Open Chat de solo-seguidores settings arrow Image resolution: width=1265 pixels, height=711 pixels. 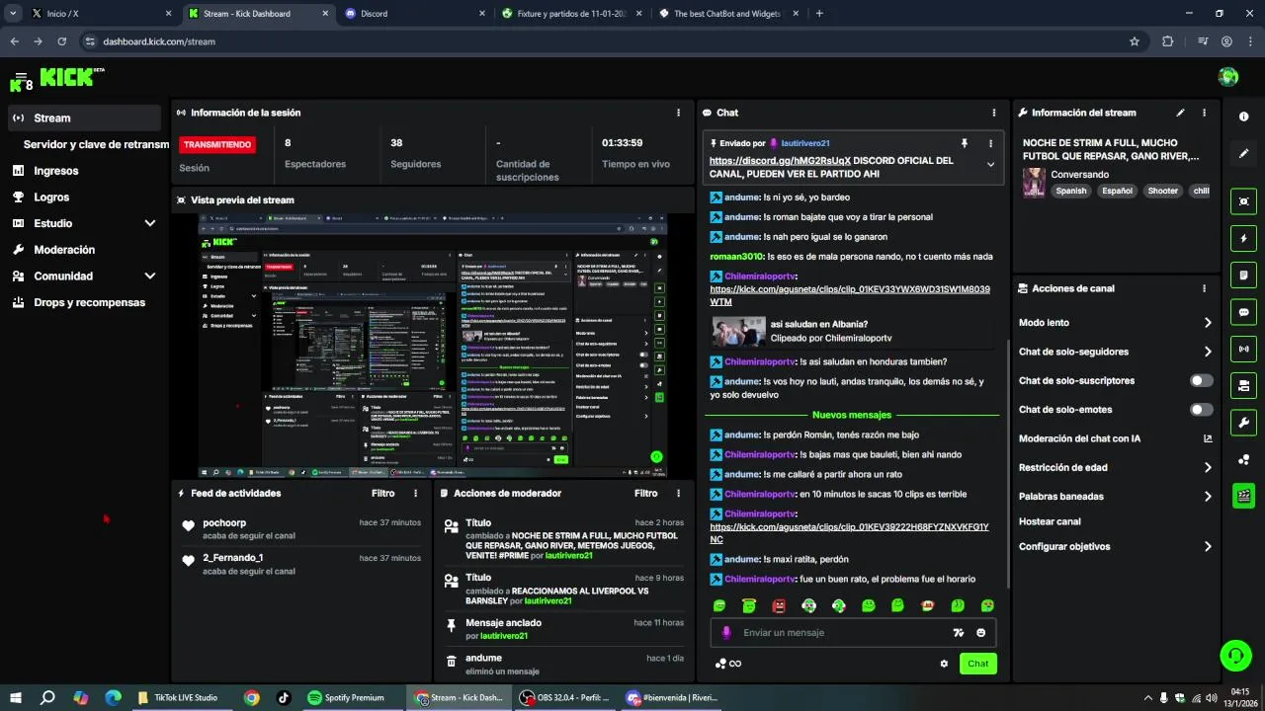[1208, 352]
